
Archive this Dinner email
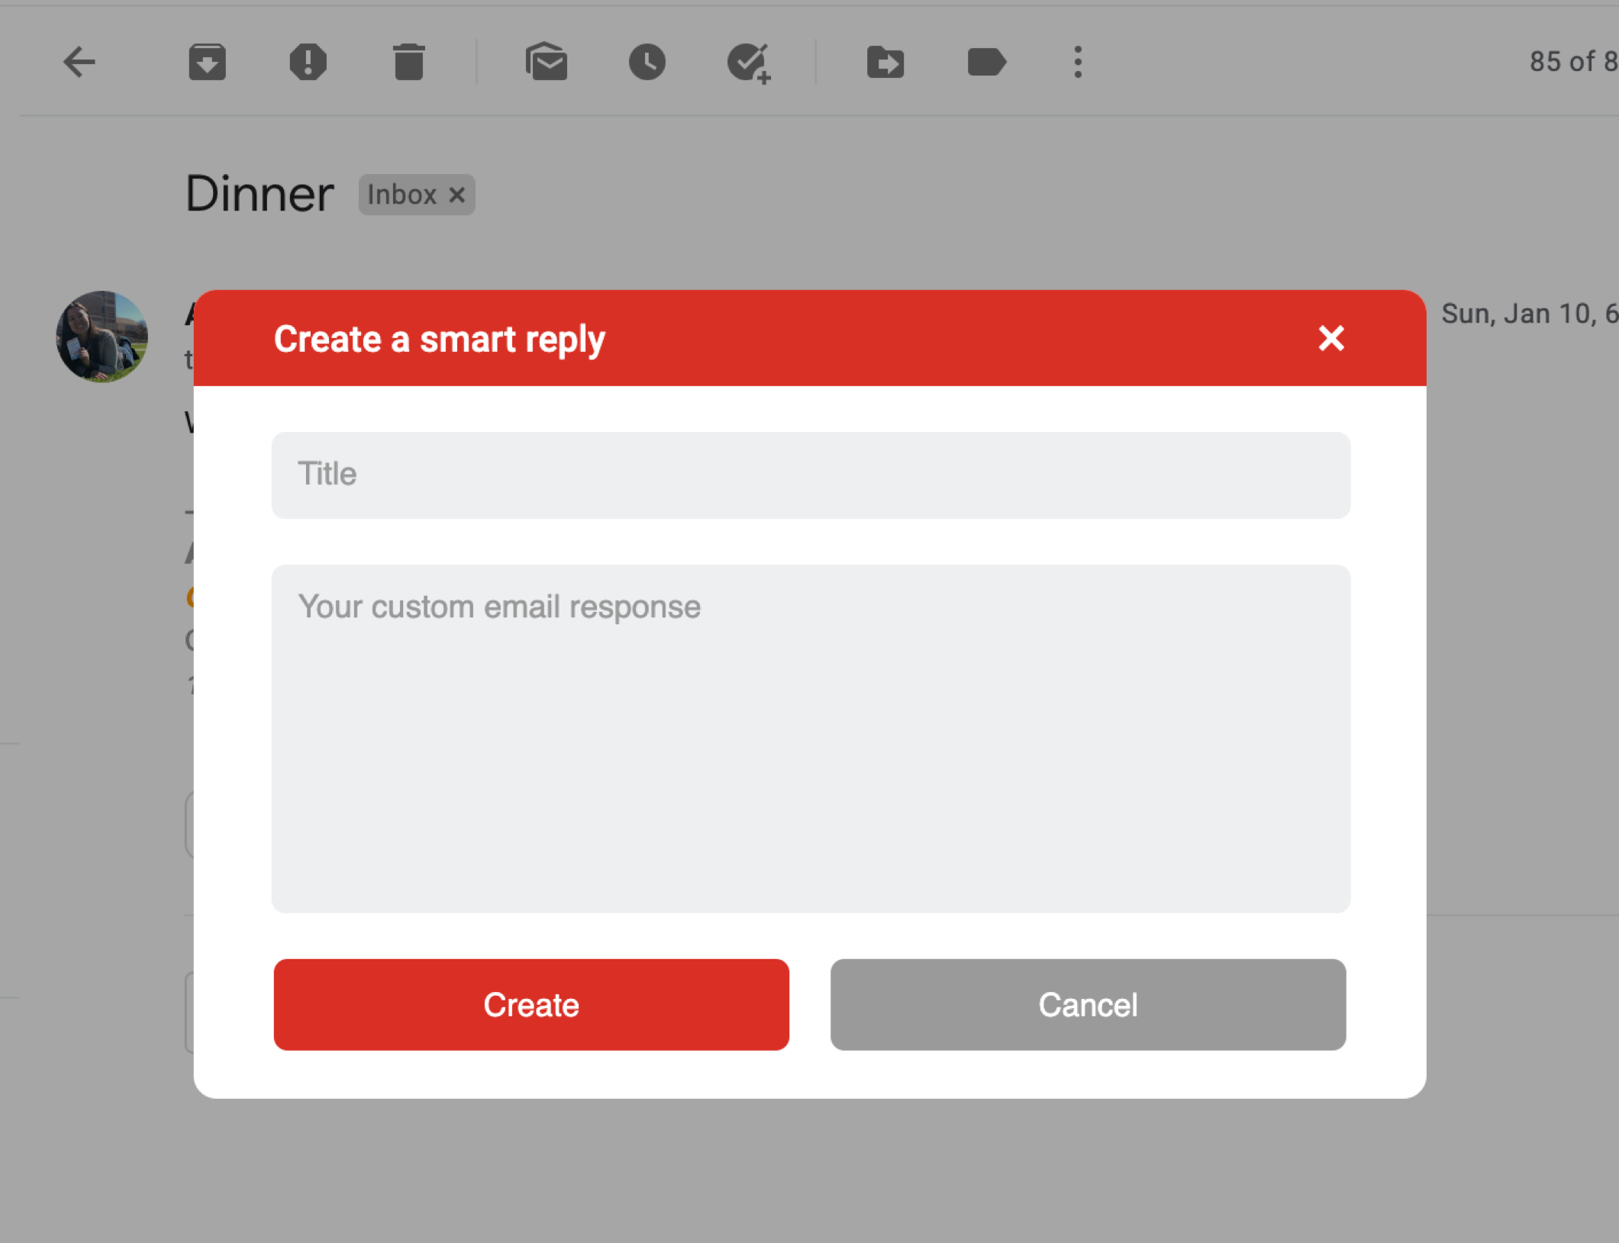coord(207,62)
